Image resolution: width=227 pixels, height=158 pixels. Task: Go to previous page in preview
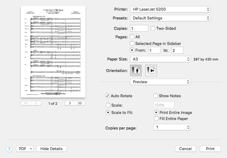coord(36,103)
